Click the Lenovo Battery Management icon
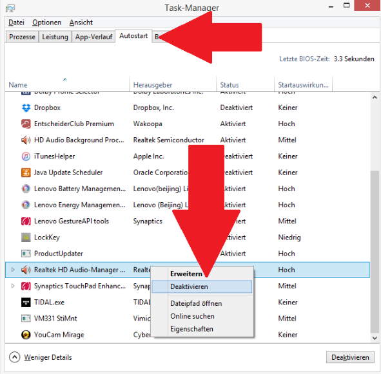Image resolution: width=381 pixels, height=374 pixels. pos(26,189)
